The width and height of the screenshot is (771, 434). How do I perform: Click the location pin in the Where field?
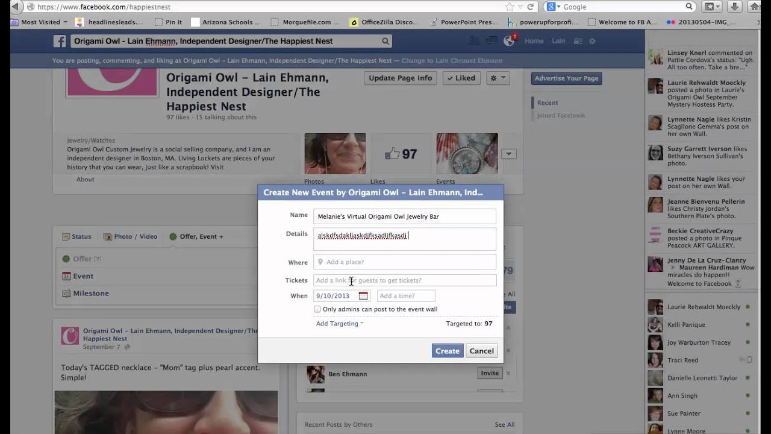[320, 262]
